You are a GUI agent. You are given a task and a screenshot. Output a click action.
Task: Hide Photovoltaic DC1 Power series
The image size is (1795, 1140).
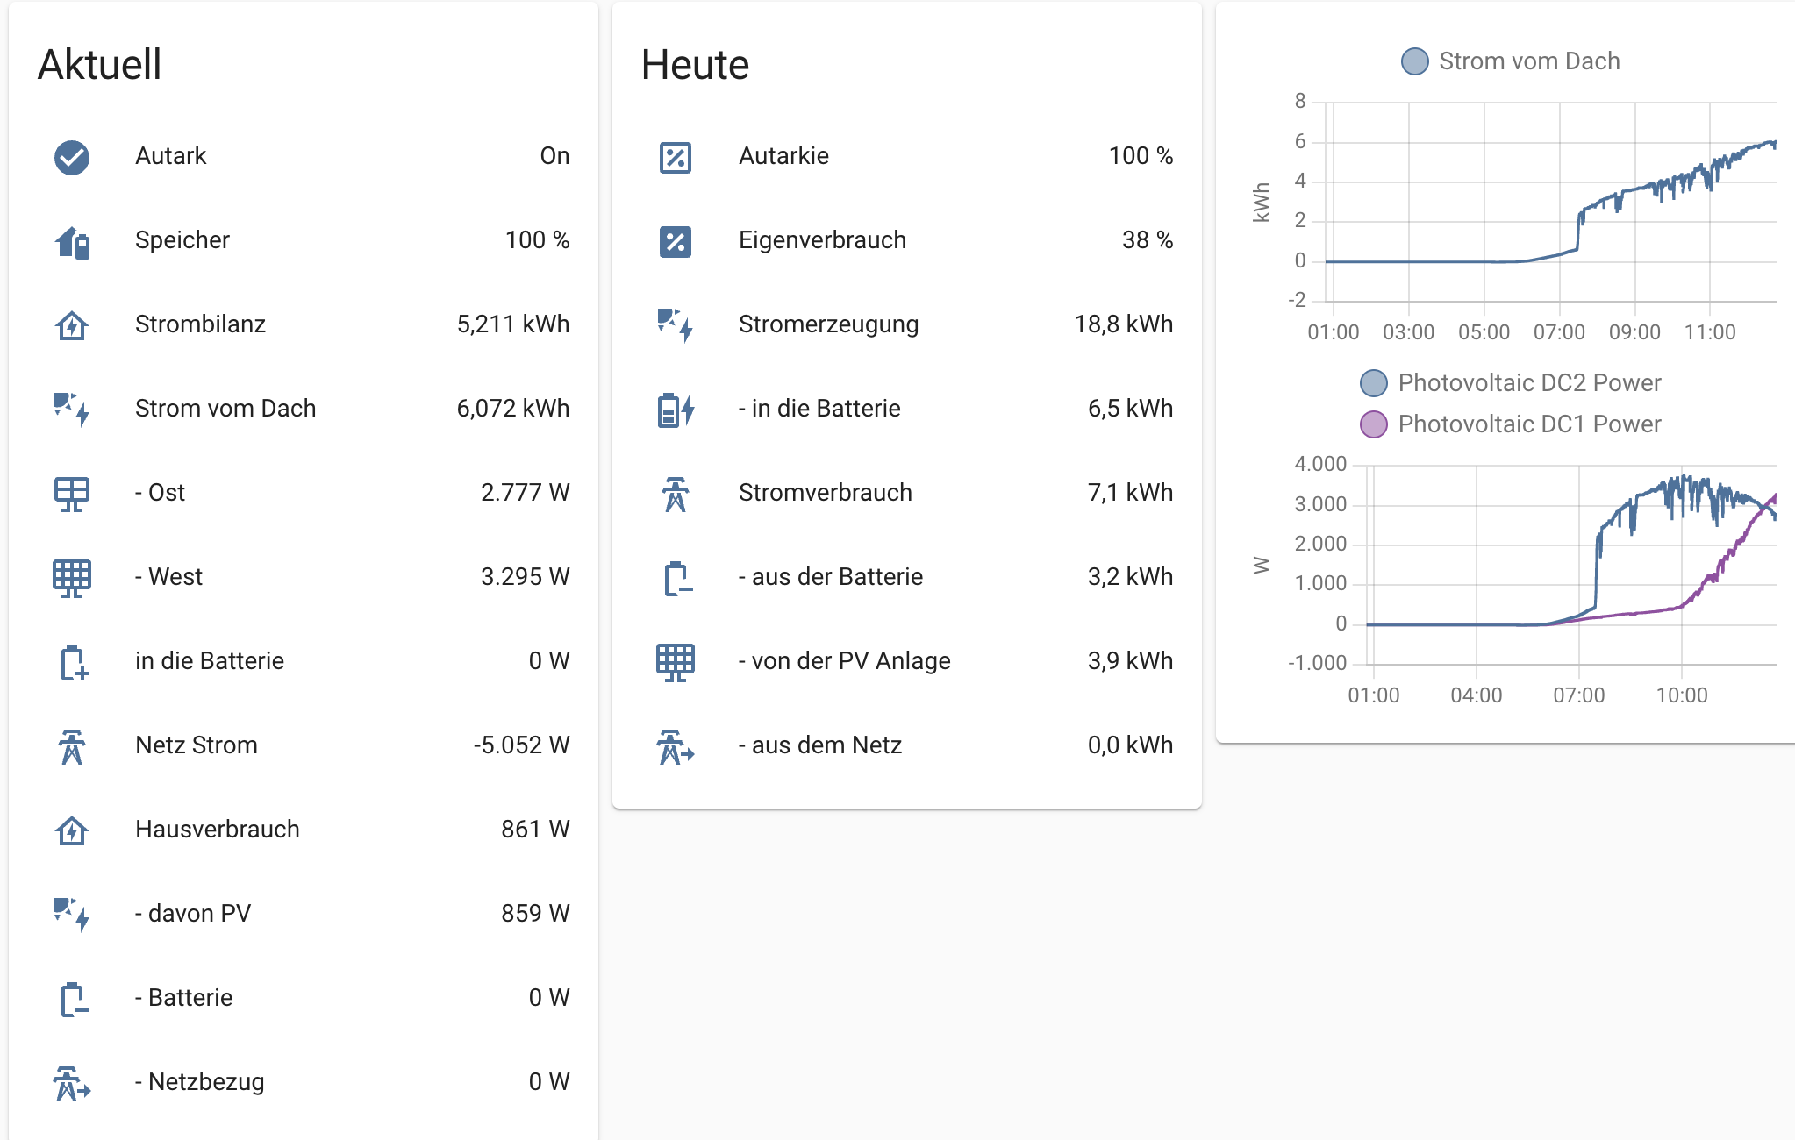coord(1511,424)
